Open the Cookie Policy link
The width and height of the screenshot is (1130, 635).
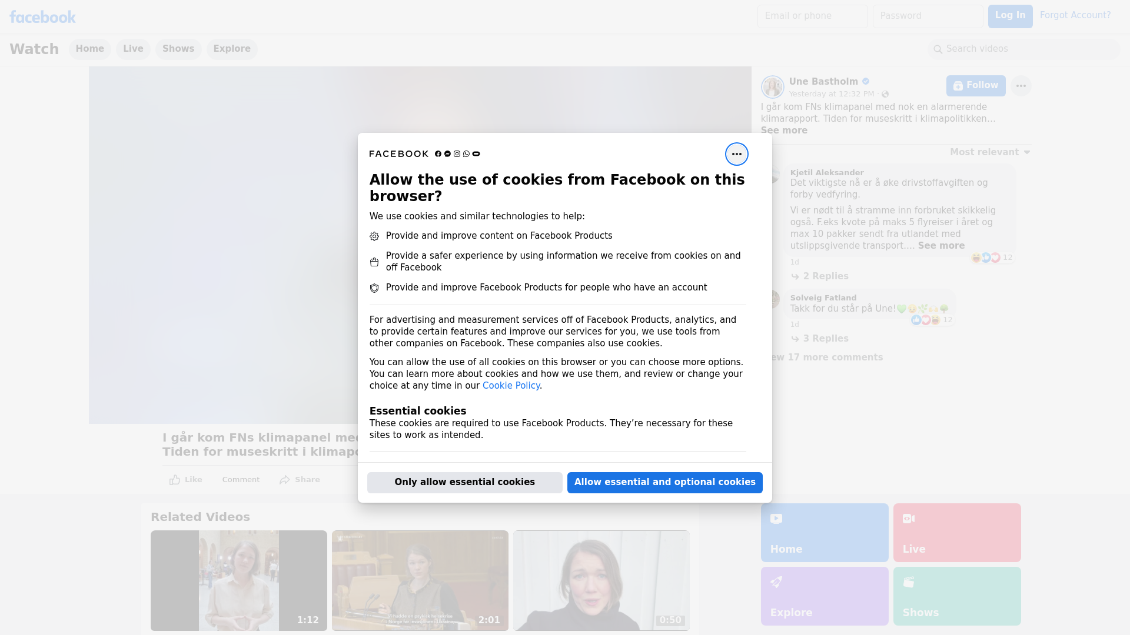tap(511, 386)
